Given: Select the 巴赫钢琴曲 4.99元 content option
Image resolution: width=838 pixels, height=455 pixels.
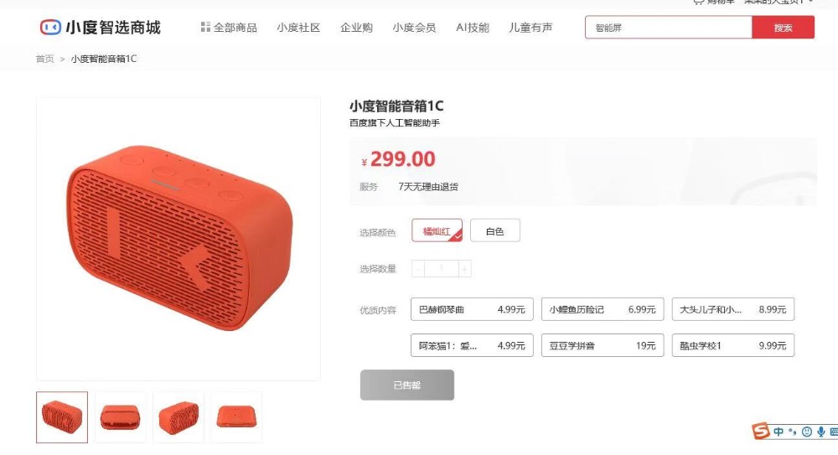Looking at the screenshot, I should [472, 309].
